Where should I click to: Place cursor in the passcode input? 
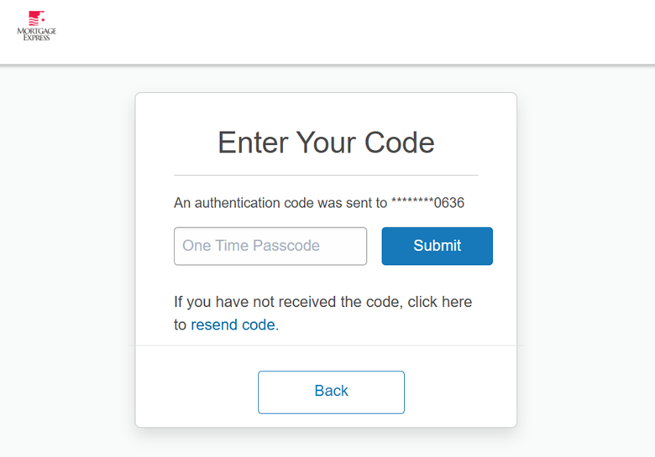(x=270, y=246)
